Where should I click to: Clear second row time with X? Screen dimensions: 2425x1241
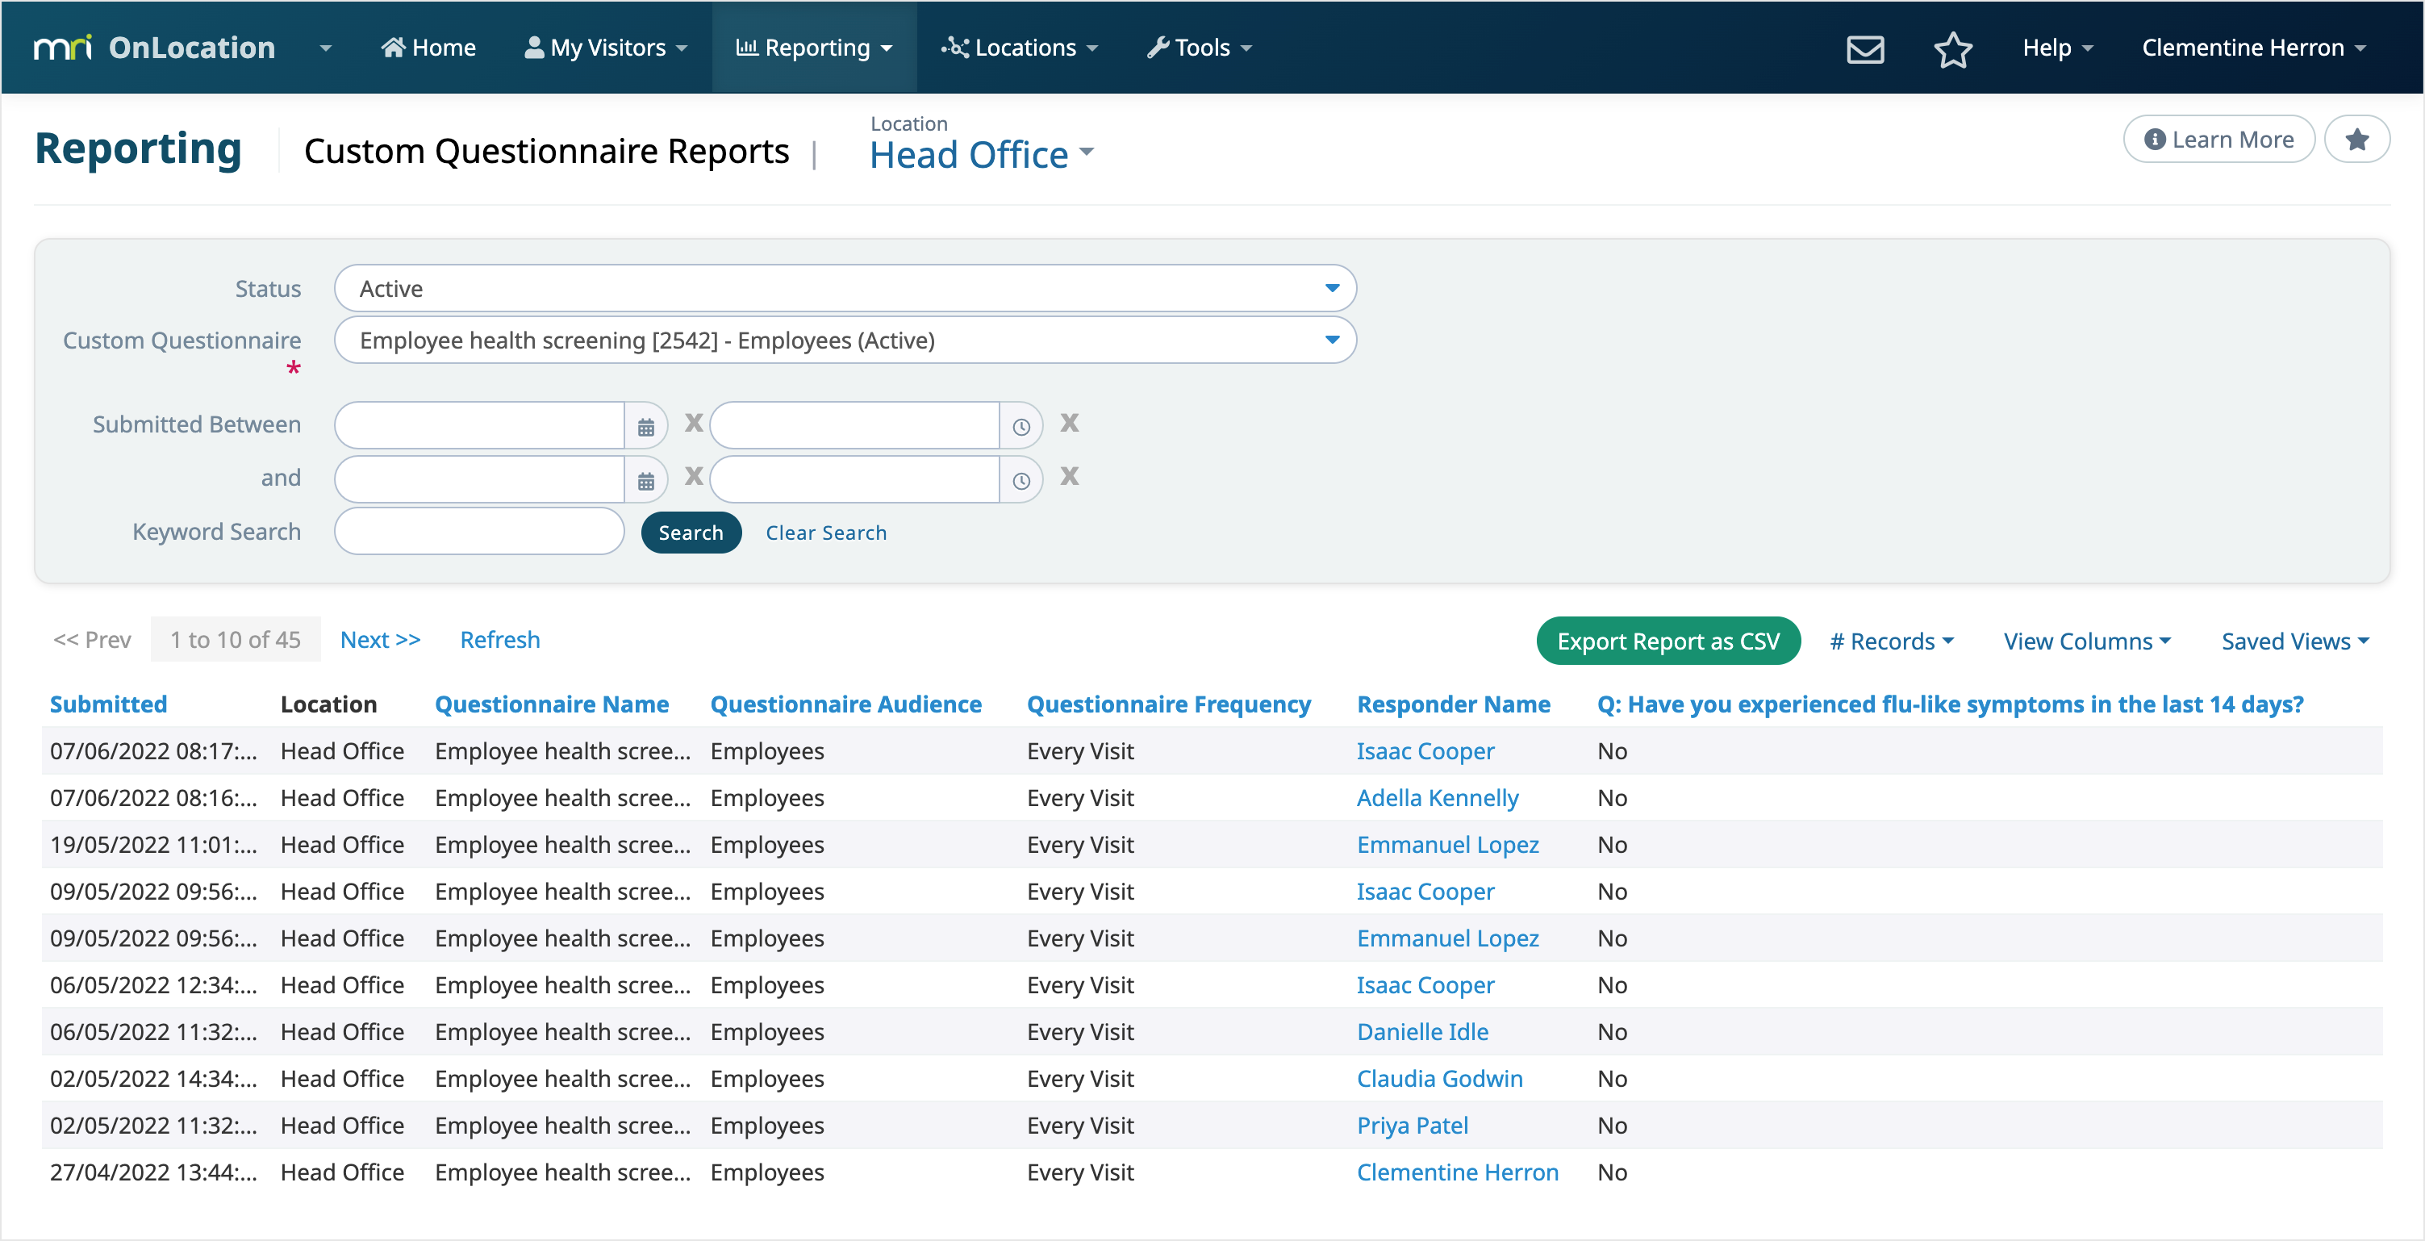click(1070, 476)
